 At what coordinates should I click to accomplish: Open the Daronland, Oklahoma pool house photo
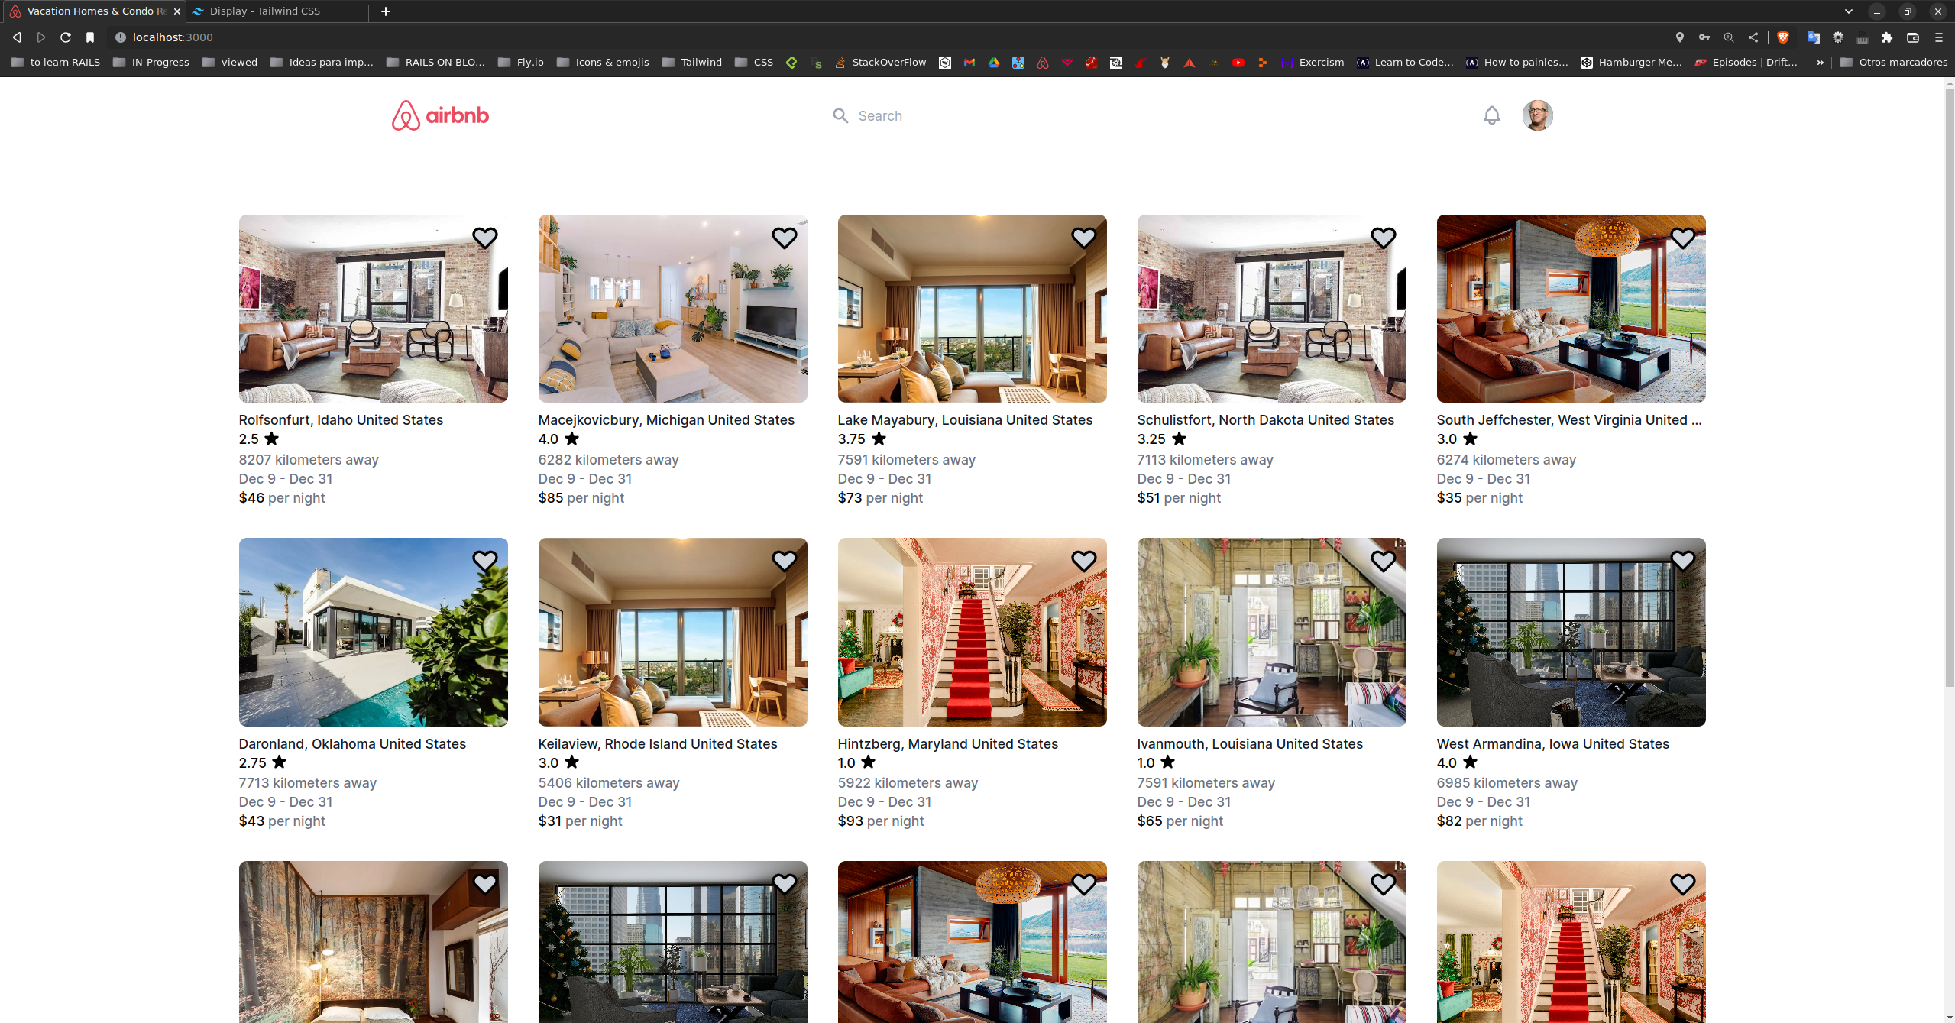tap(373, 632)
